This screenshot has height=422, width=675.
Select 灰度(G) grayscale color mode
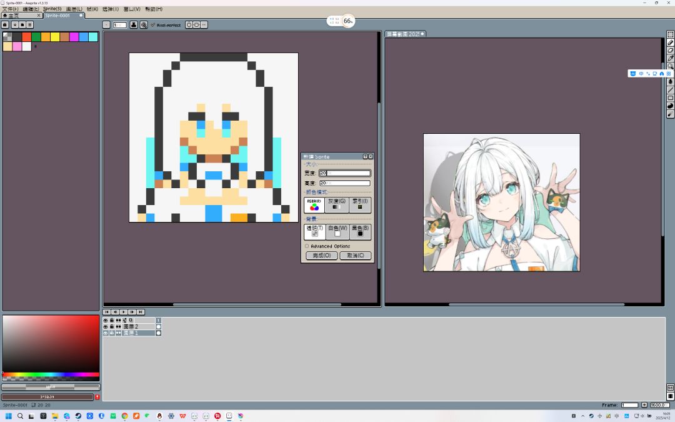[x=336, y=204]
